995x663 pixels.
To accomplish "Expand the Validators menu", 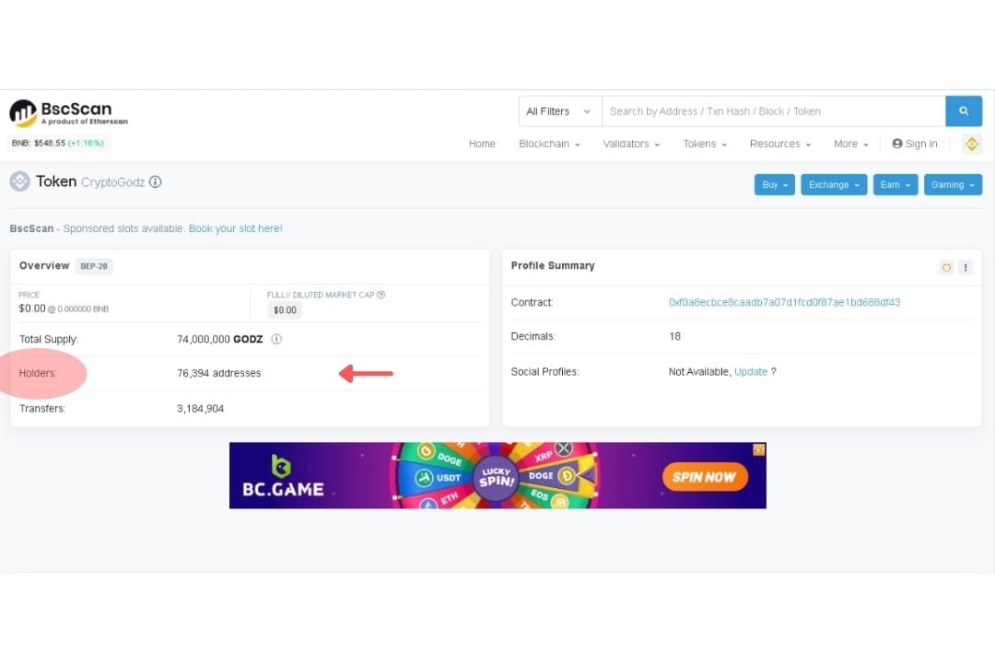I will point(631,144).
